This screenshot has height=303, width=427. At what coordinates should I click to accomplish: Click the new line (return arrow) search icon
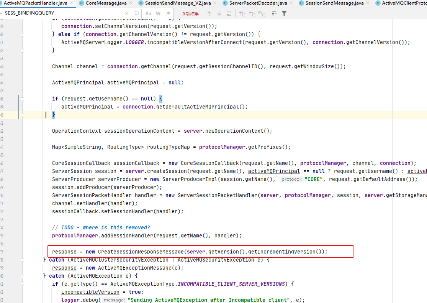(x=136, y=13)
